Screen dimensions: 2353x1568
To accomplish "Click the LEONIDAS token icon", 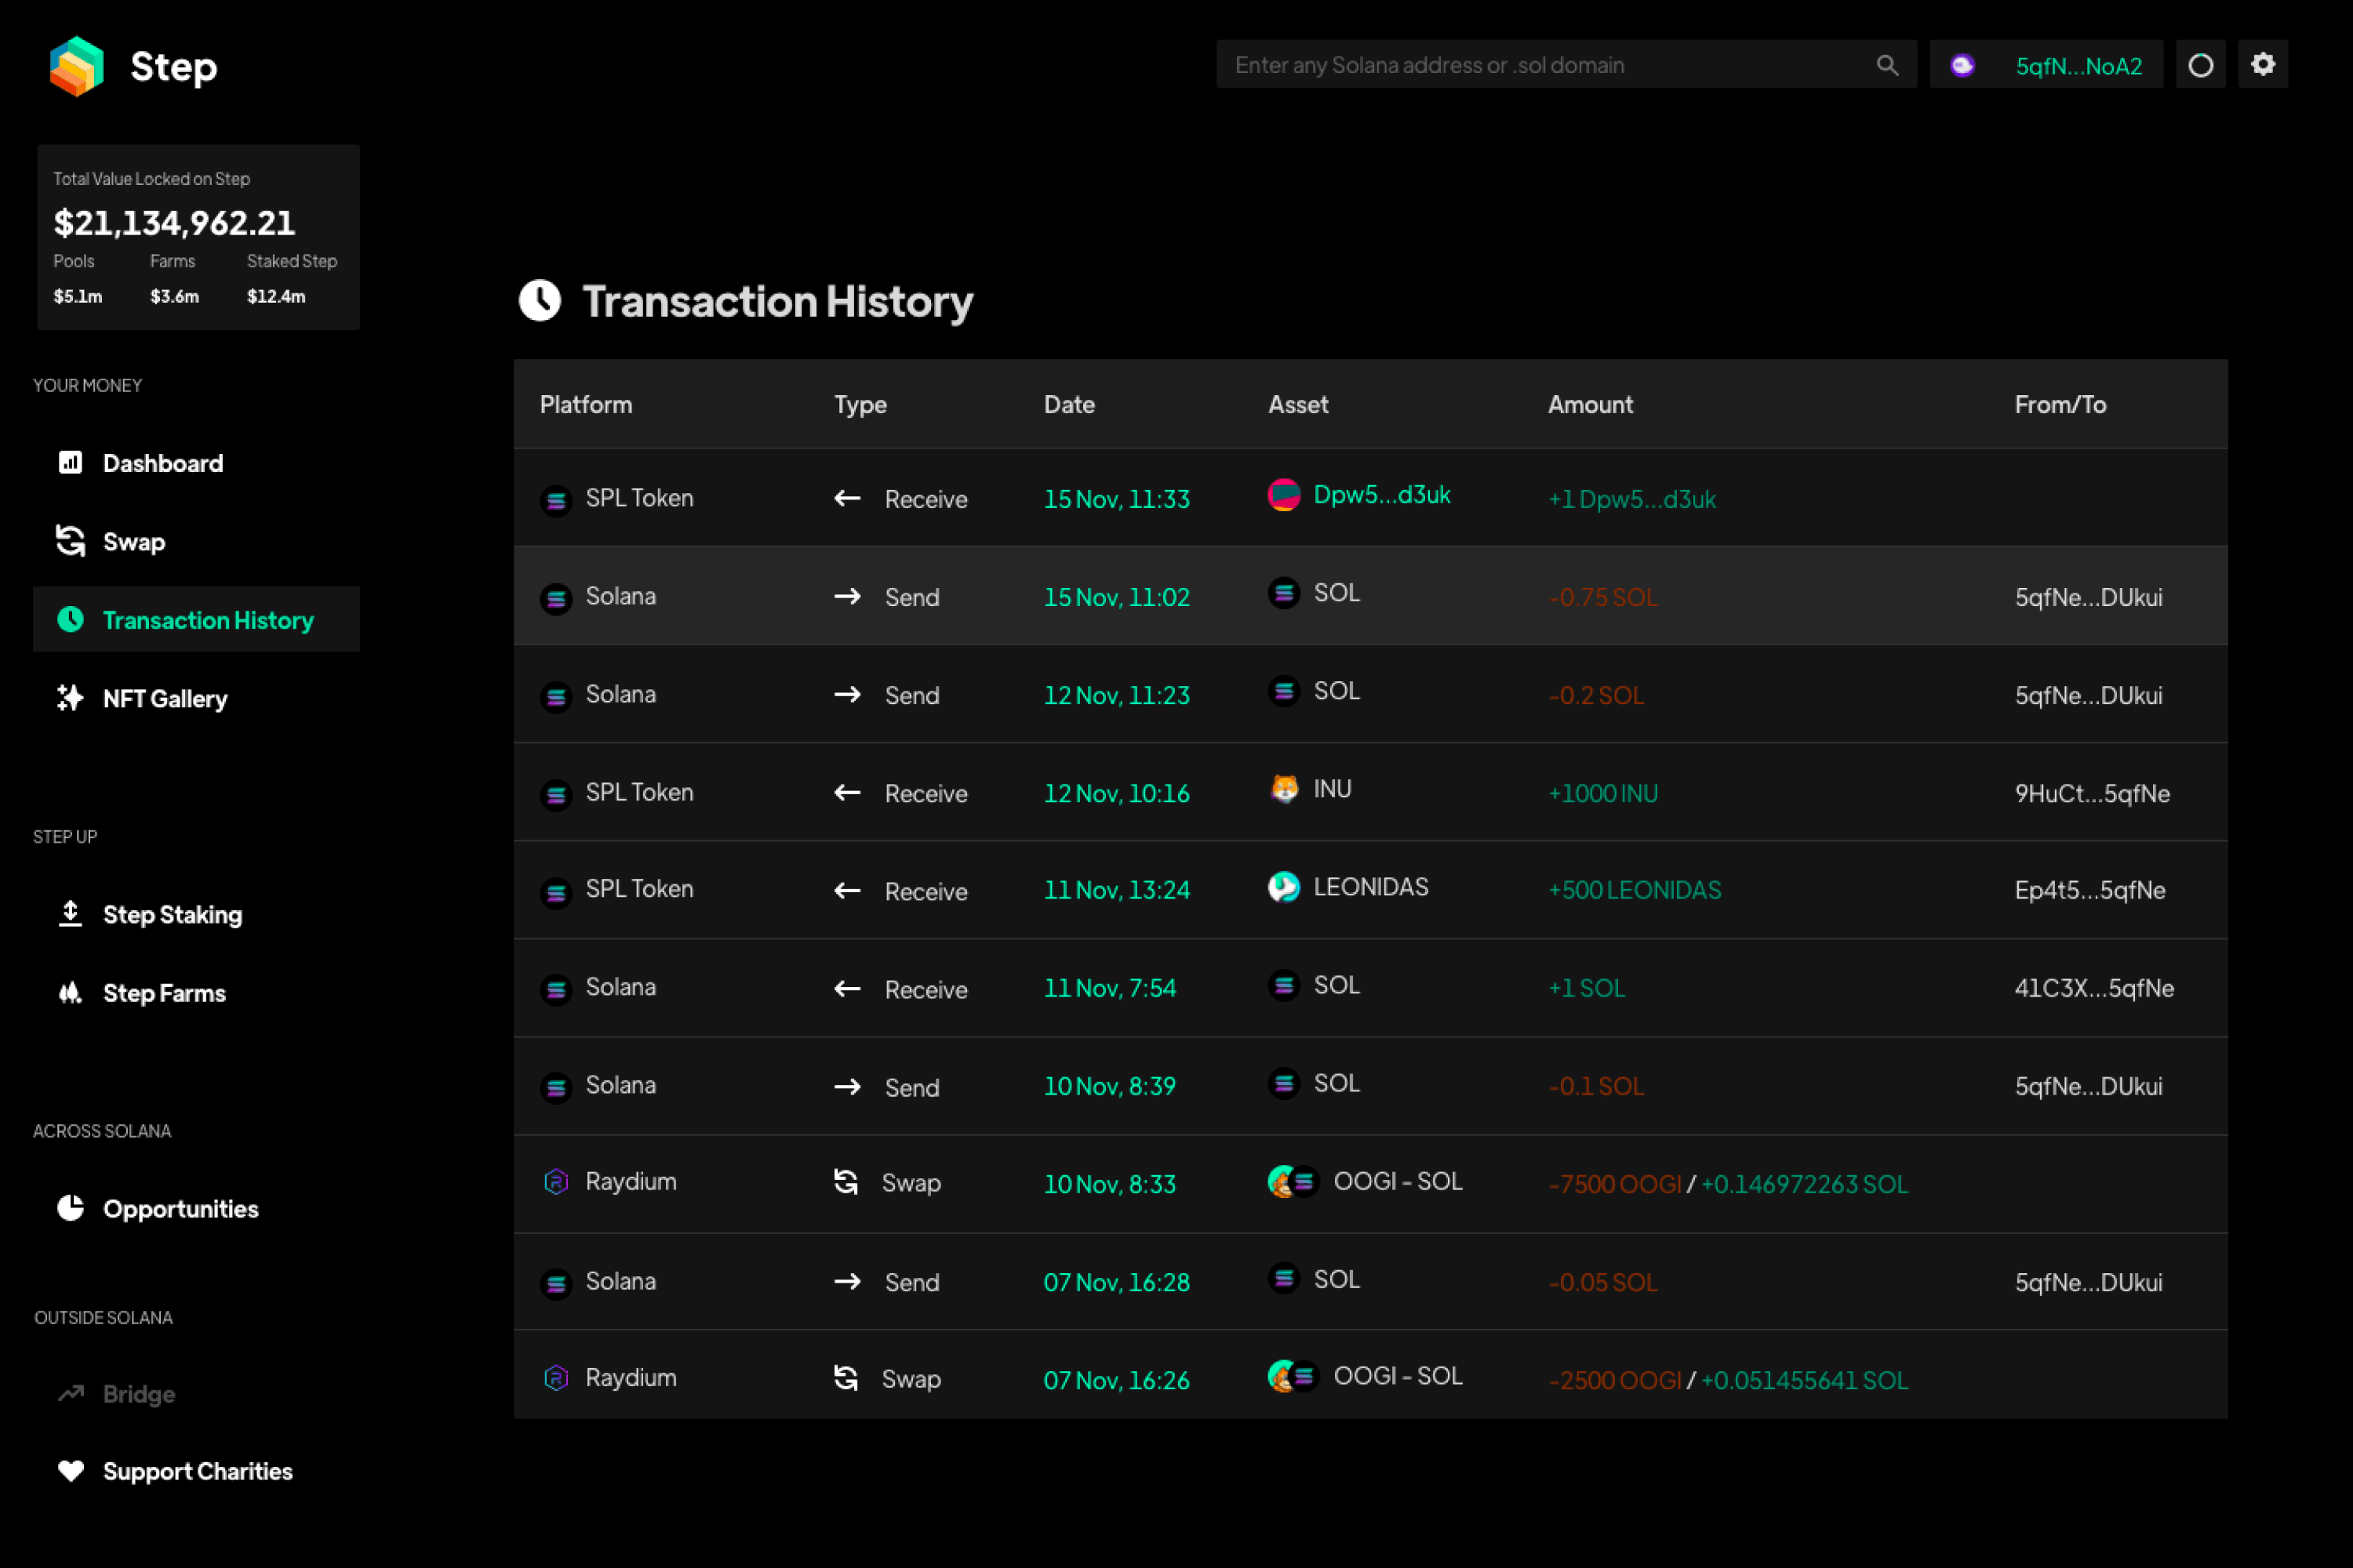I will [1283, 887].
